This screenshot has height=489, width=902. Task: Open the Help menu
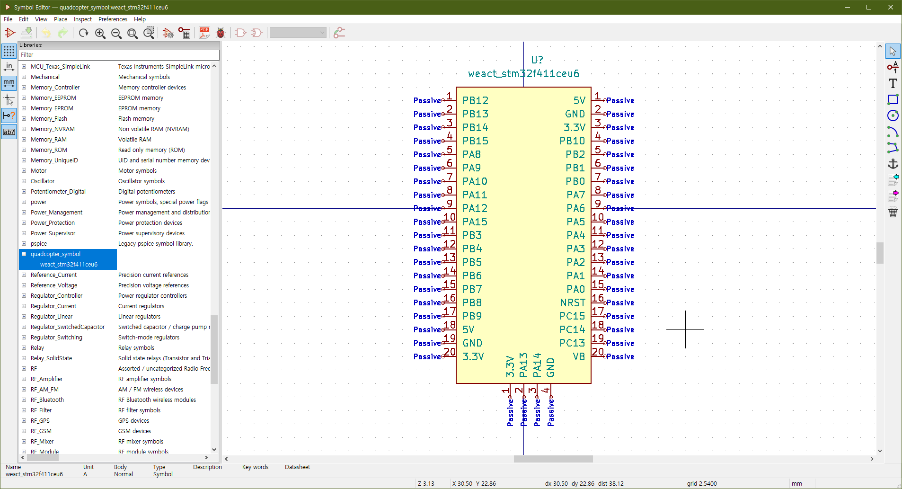140,19
